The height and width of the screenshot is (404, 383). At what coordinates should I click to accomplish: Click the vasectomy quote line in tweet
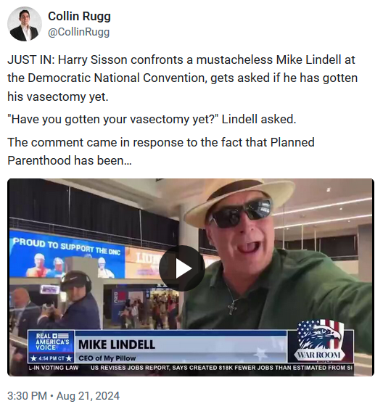[x=152, y=119]
